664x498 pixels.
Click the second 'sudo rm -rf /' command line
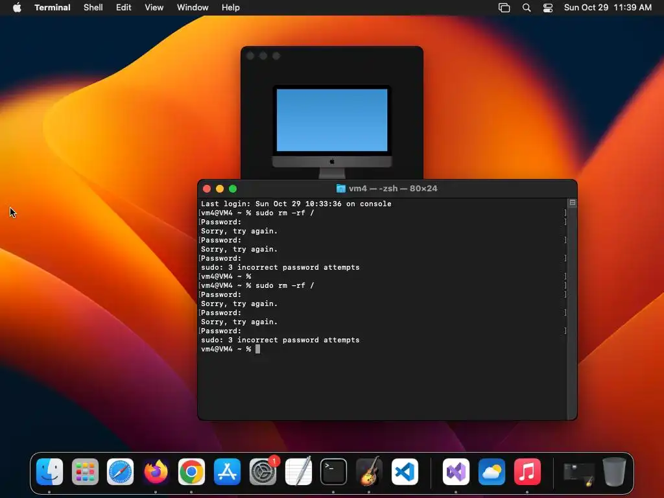click(257, 285)
